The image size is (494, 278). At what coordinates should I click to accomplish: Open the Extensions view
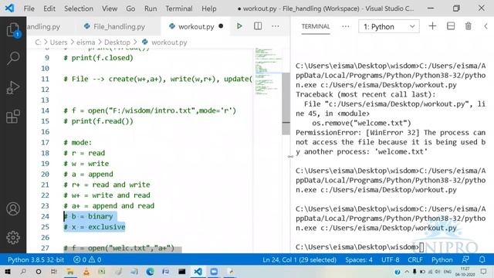[x=13, y=117]
